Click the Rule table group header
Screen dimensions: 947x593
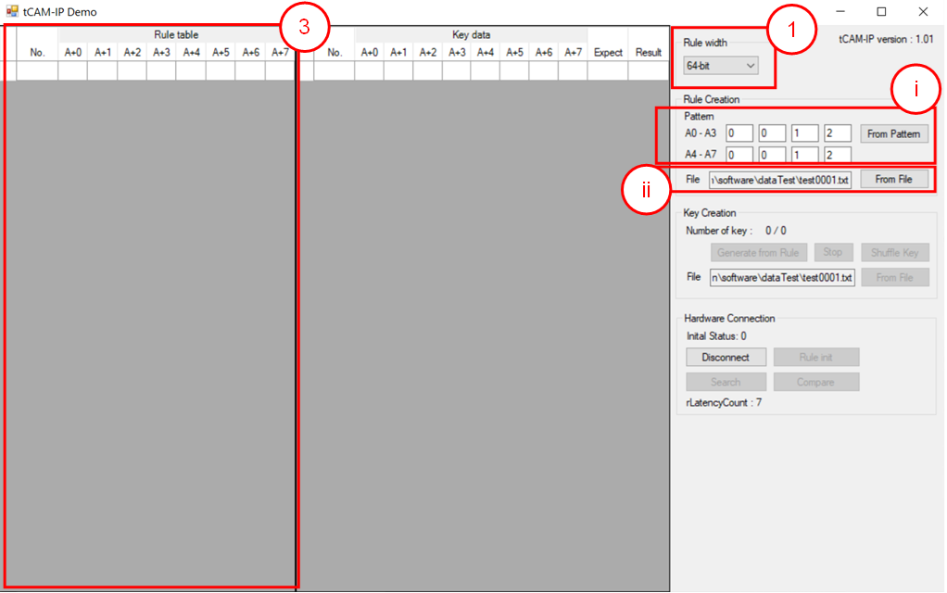click(176, 34)
